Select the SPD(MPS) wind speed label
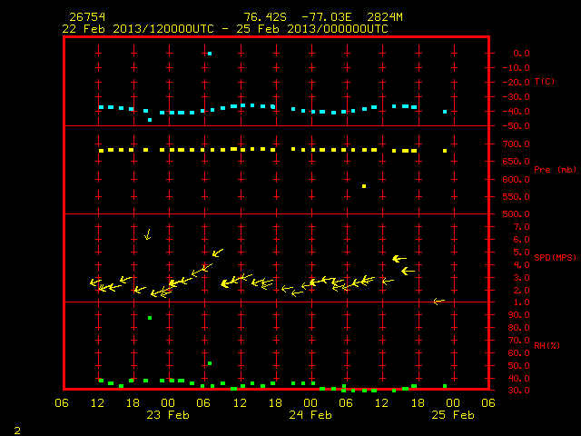This screenshot has height=436, width=581. pyautogui.click(x=555, y=257)
